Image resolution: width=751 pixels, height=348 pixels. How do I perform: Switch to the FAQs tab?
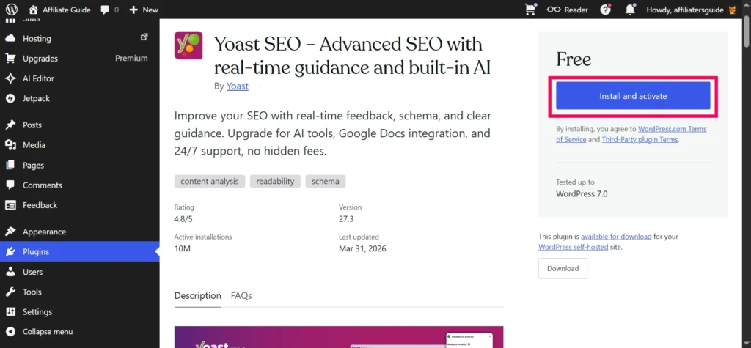(x=241, y=295)
